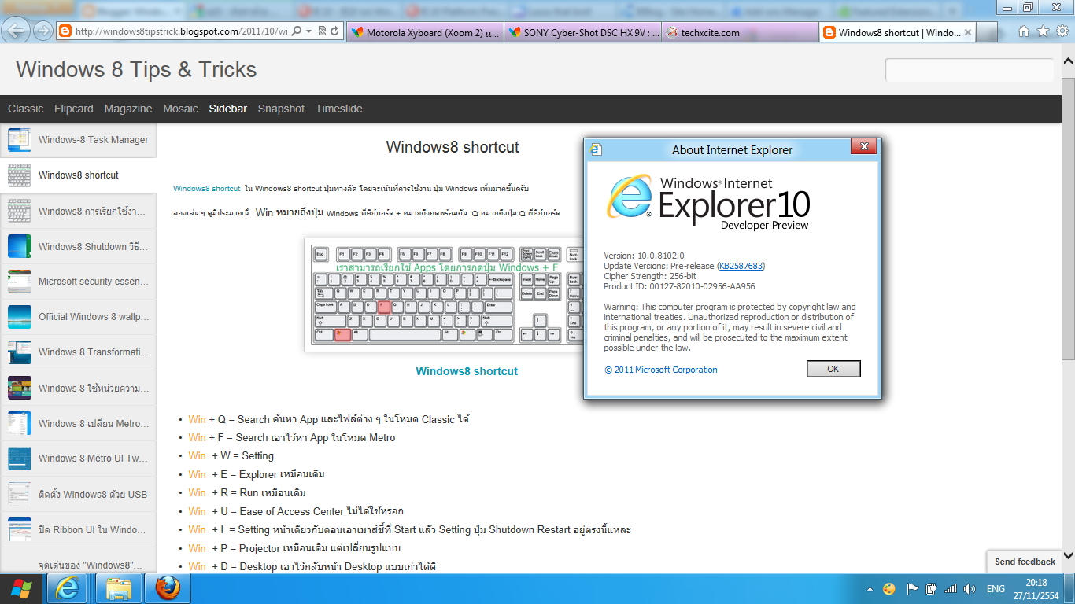Open the ติดตั้ง Windows8 ด้วย USB post

79,494
